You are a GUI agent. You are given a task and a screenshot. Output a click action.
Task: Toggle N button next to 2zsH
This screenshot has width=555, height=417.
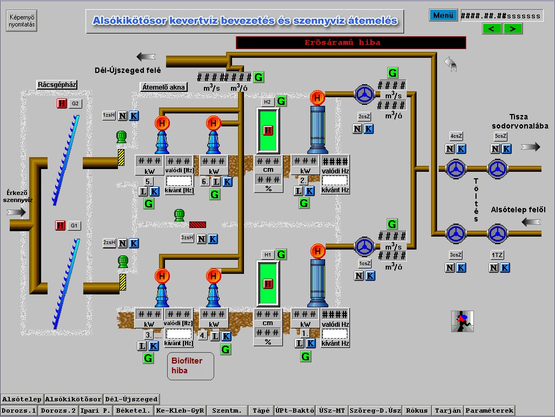(123, 243)
